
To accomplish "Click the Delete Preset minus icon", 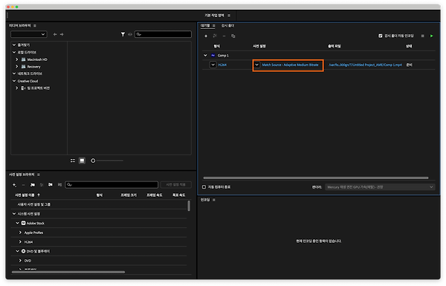I will [23, 185].
